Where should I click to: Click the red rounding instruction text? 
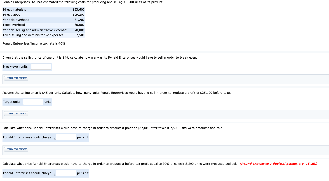[x=279, y=164]
